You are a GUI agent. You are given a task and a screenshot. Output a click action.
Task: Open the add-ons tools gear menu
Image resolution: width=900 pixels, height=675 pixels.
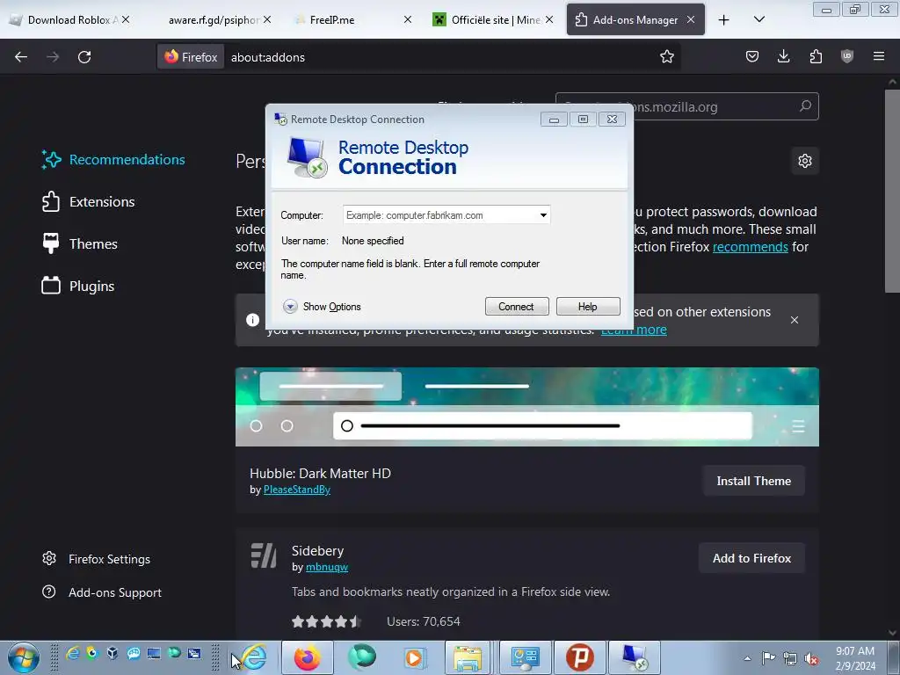click(805, 161)
